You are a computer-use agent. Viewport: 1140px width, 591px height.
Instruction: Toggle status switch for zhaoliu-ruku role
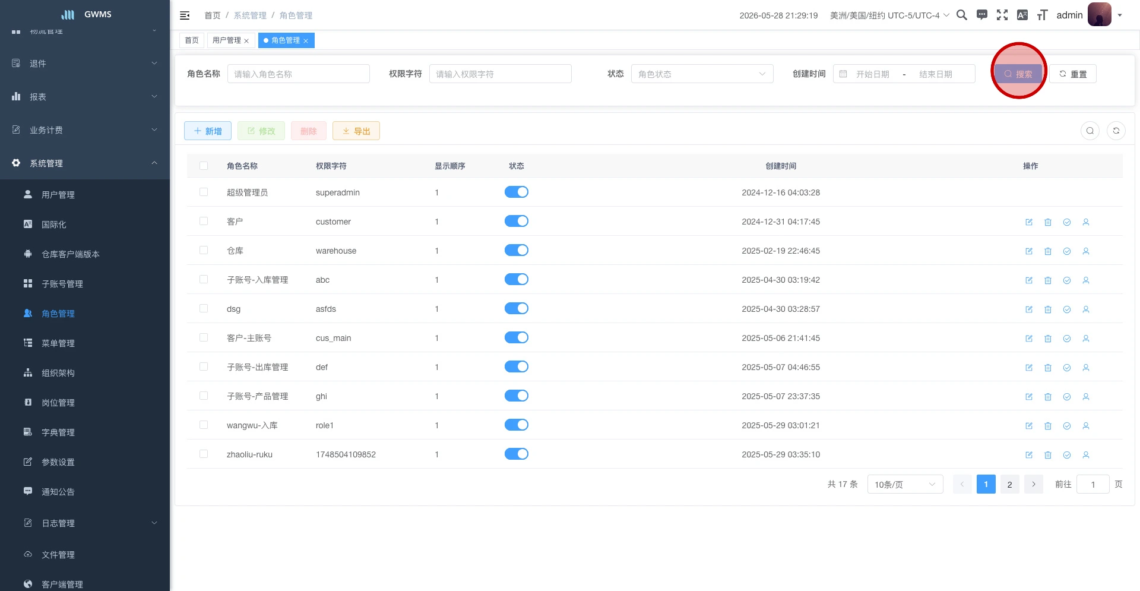(x=517, y=454)
